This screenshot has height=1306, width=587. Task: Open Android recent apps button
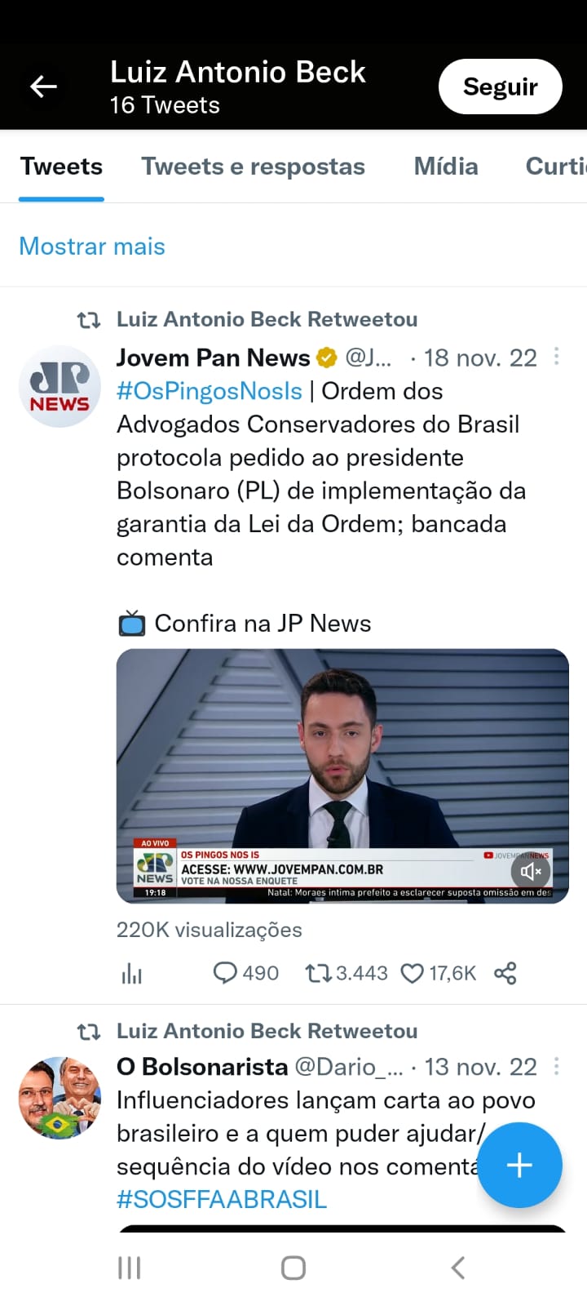(130, 1268)
